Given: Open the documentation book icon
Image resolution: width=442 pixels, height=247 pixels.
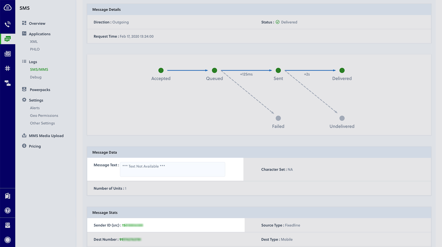Looking at the screenshot, I should pyautogui.click(x=8, y=196).
